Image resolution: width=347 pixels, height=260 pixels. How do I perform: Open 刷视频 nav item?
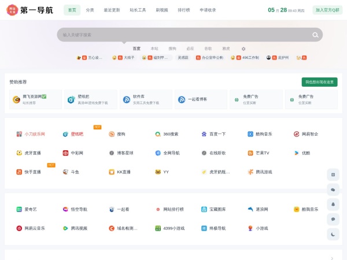click(162, 10)
